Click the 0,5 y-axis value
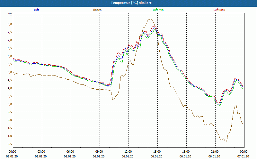The height and width of the screenshot is (160, 257). (x=10, y=144)
